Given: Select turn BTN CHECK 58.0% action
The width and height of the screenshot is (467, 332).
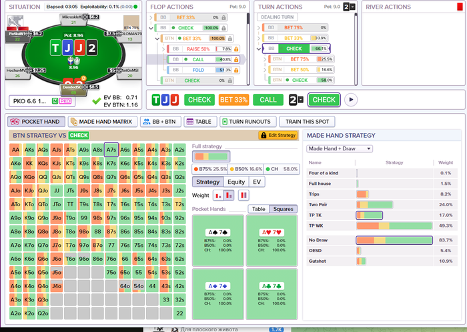Looking at the screenshot, I should pos(301,81).
